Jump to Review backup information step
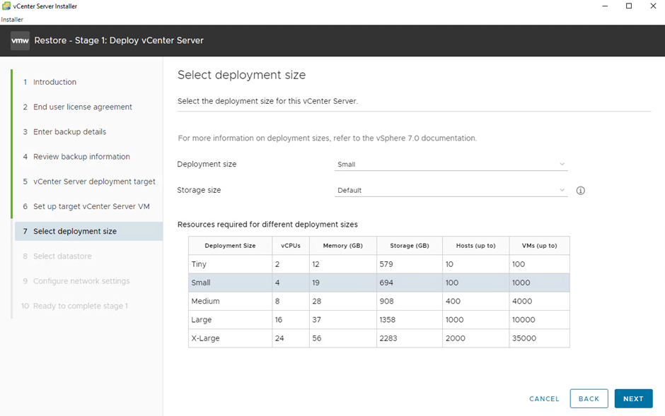 click(x=81, y=157)
